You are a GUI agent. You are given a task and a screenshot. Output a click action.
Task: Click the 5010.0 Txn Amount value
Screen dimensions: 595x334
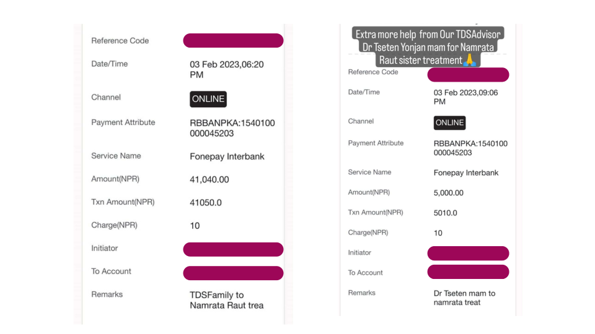pyautogui.click(x=446, y=213)
